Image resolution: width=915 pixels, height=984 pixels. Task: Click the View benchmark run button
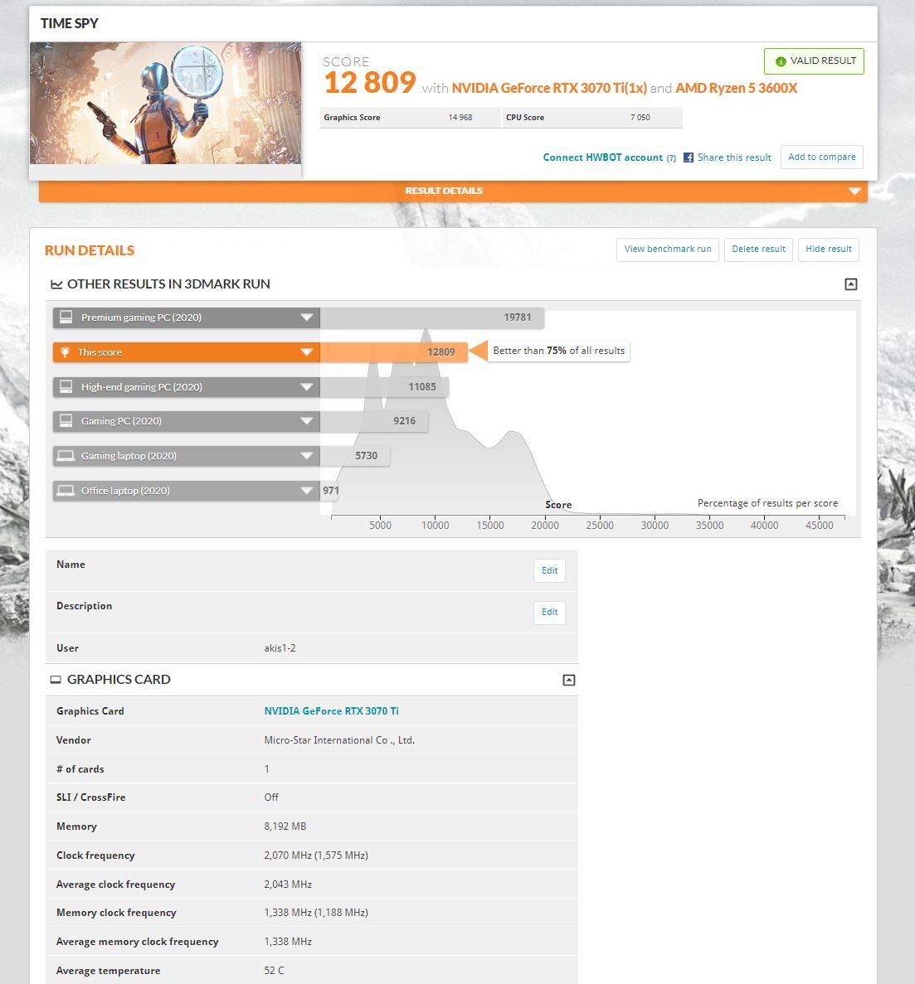[668, 250]
